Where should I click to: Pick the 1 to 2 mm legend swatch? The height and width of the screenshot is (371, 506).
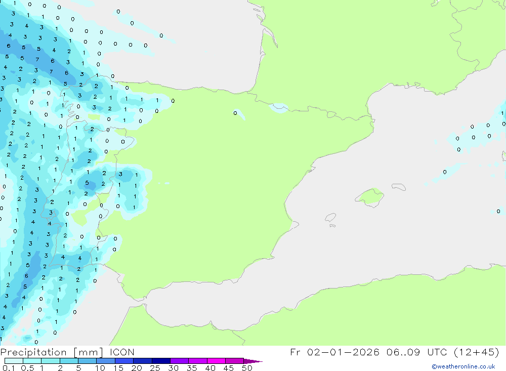(x=50, y=361)
